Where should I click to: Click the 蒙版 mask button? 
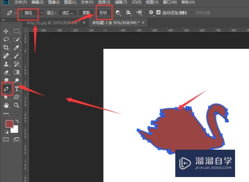(x=86, y=13)
